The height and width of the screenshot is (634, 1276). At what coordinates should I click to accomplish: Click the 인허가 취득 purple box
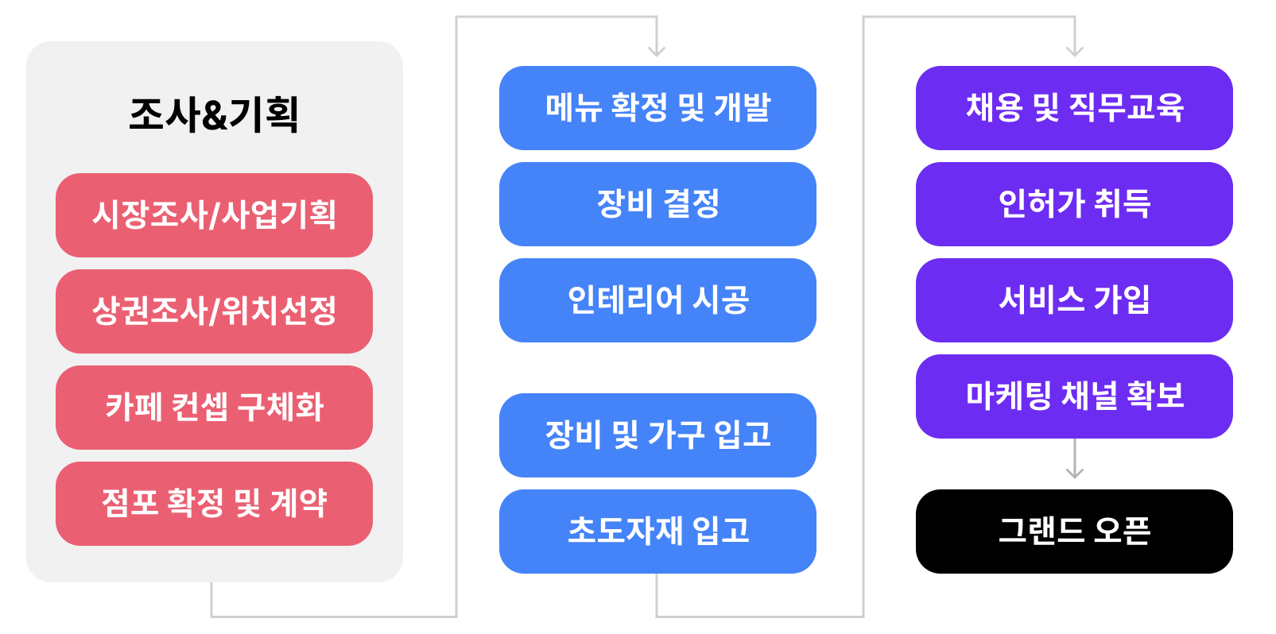(x=1074, y=204)
